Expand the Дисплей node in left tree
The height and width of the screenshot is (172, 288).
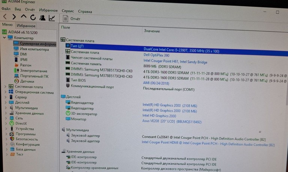6,103
